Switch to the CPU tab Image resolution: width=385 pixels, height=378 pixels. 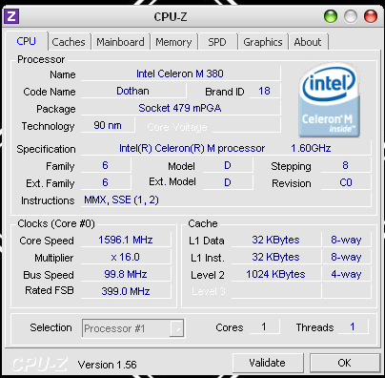point(27,41)
